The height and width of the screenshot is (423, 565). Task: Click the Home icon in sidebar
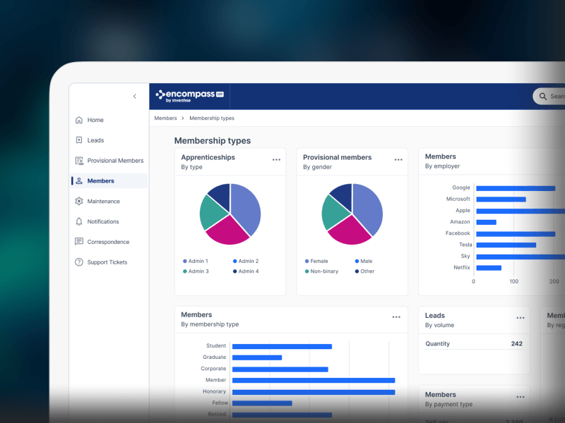[x=79, y=120]
